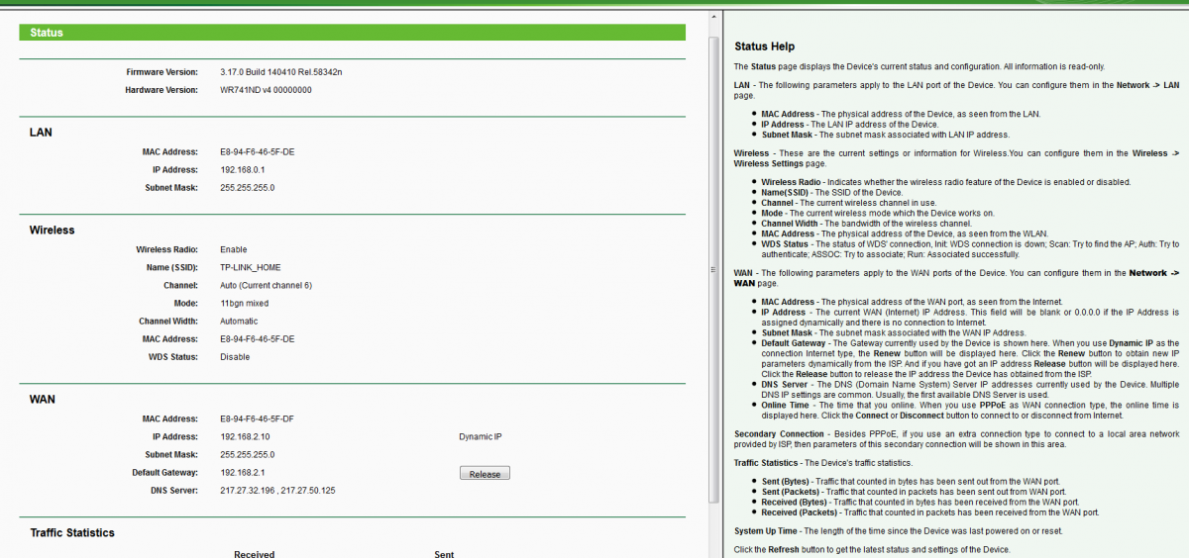The width and height of the screenshot is (1189, 558).
Task: Select WAN MAC address E8-94-F6-46-5F-DF
Action: pyautogui.click(x=257, y=418)
